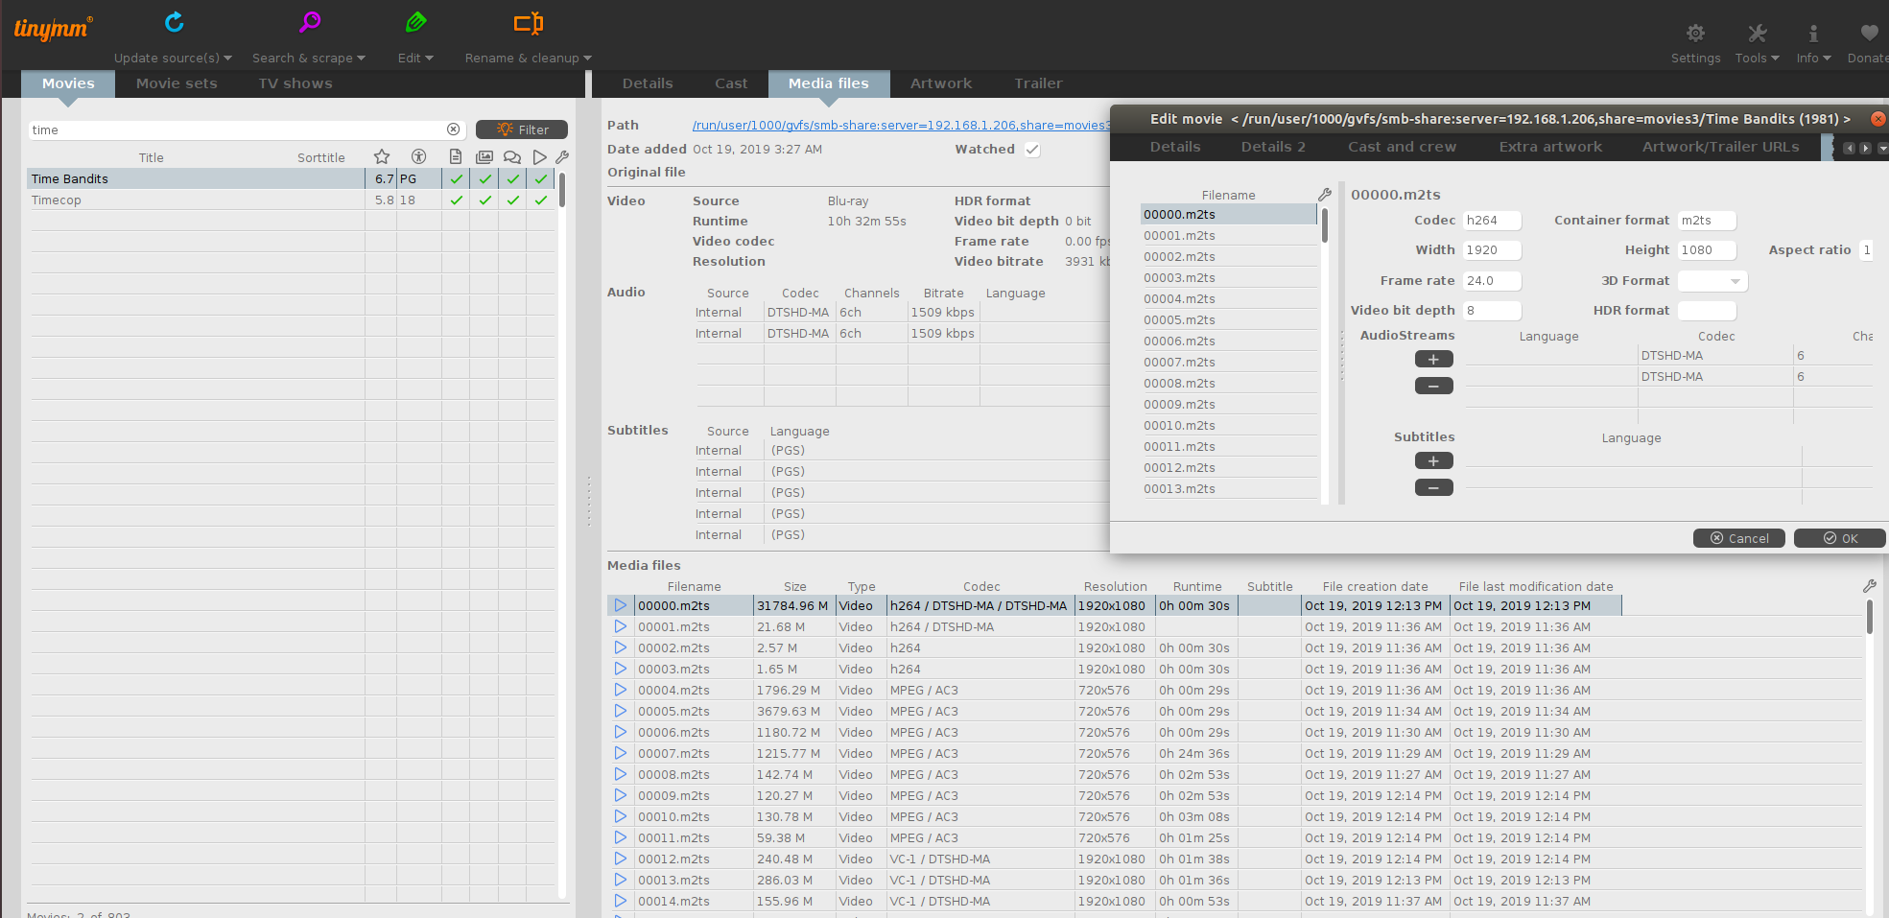The width and height of the screenshot is (1889, 918).
Task: Open movie list column configuration wrench
Action: click(562, 156)
